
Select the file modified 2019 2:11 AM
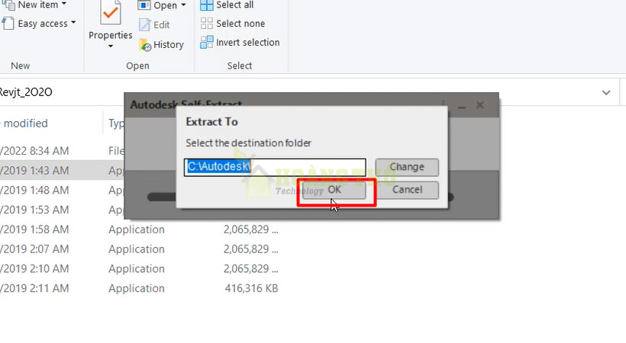[139, 288]
